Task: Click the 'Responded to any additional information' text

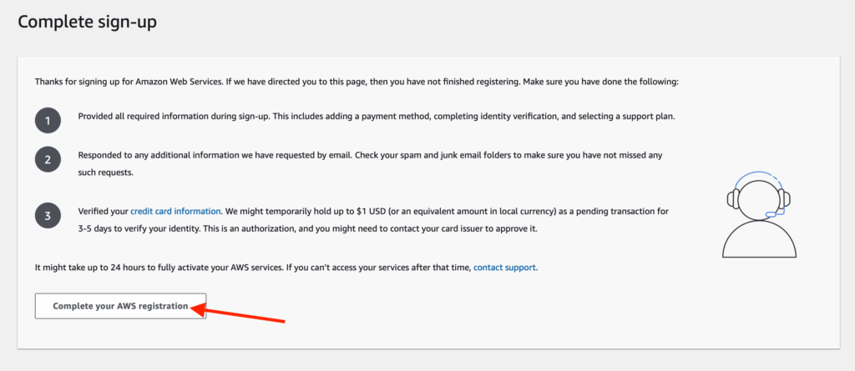Action: (x=167, y=156)
